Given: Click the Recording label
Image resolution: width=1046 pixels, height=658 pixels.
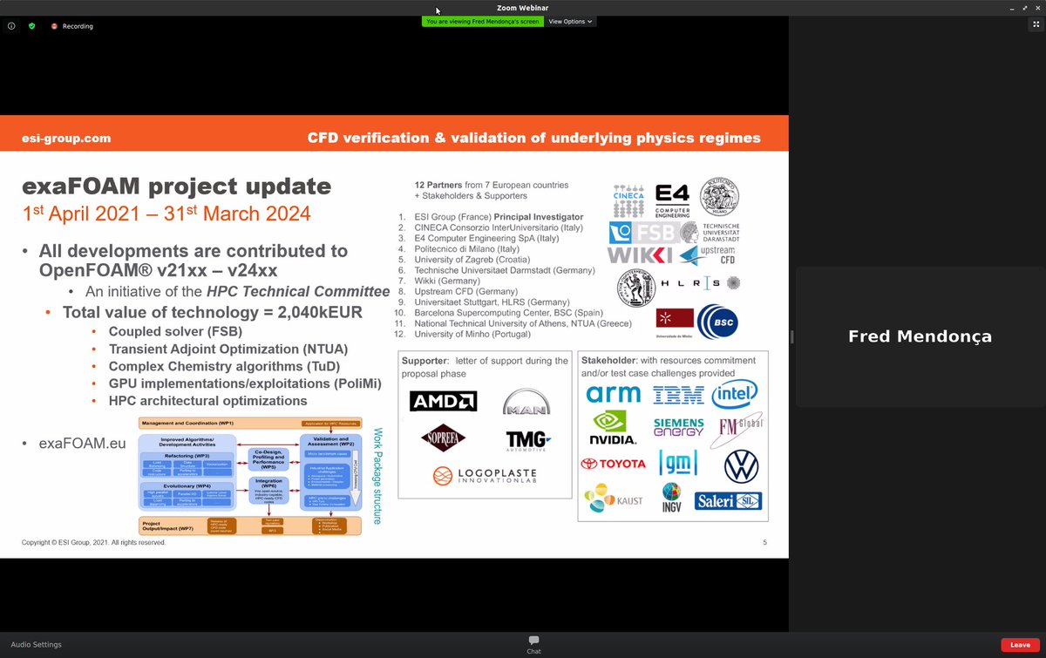Looking at the screenshot, I should click(78, 26).
